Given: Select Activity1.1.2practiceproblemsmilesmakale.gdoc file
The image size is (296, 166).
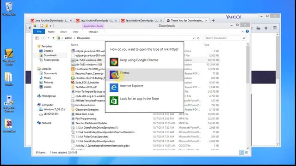Looking at the screenshot, I should pyautogui.click(x=102, y=146).
